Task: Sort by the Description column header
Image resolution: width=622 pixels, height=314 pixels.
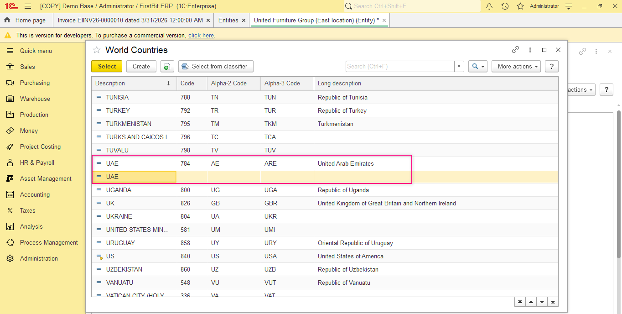Action: click(134, 84)
